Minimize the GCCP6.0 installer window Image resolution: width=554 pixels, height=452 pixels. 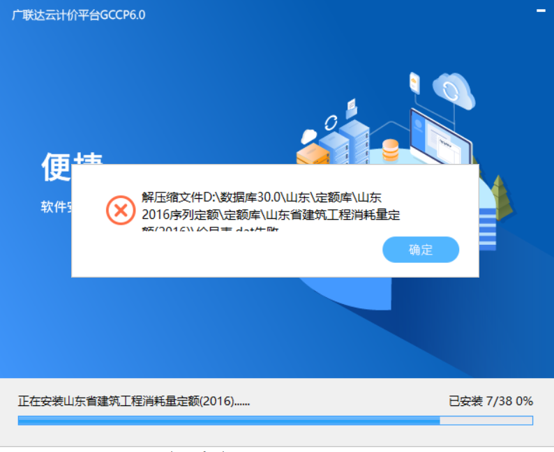[x=541, y=11]
